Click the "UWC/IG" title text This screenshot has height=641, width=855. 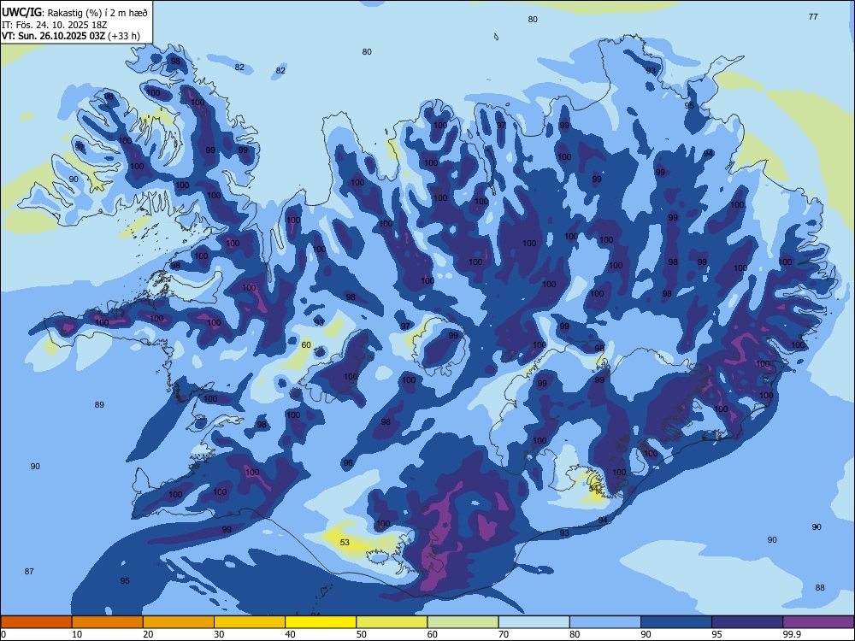click(x=21, y=12)
